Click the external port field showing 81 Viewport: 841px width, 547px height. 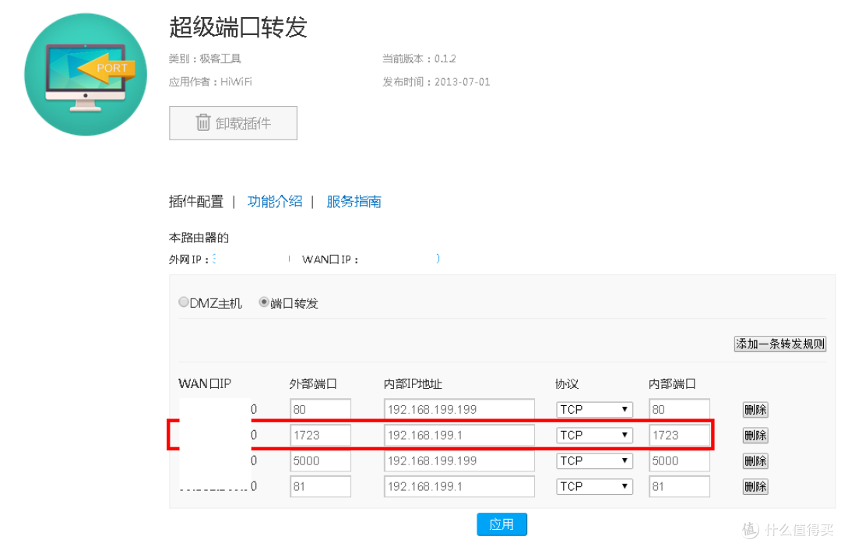pos(320,487)
